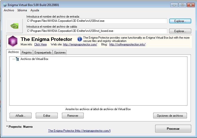This screenshot has height=138, width=197.
Task: Open Opciones de archivos
Action: pos(170,116)
